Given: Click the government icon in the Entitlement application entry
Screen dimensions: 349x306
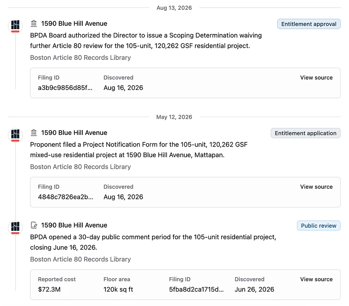Looking at the screenshot, I should [x=34, y=133].
